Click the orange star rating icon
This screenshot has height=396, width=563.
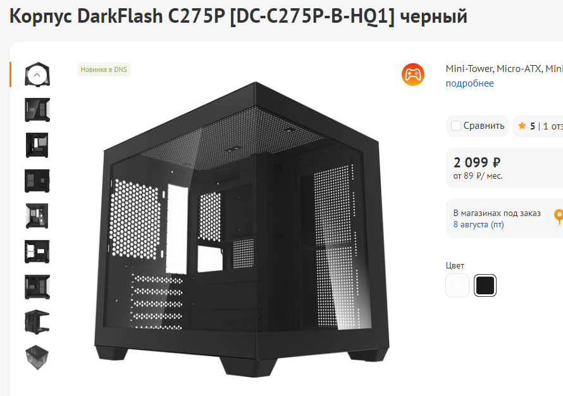(x=522, y=126)
